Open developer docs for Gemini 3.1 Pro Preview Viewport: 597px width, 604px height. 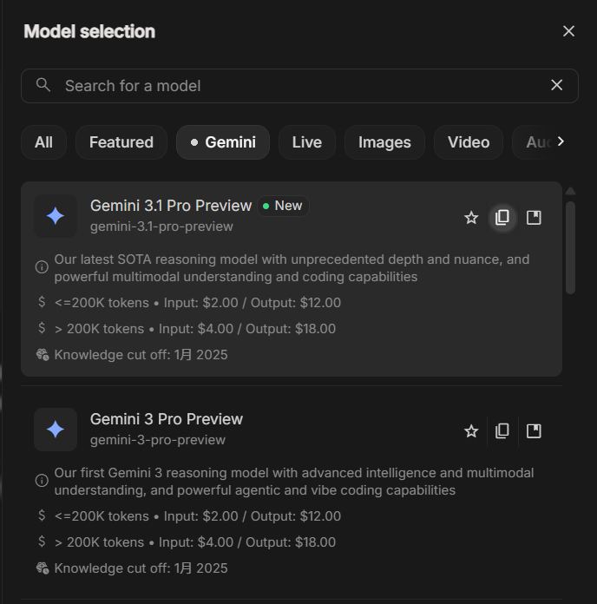point(534,218)
